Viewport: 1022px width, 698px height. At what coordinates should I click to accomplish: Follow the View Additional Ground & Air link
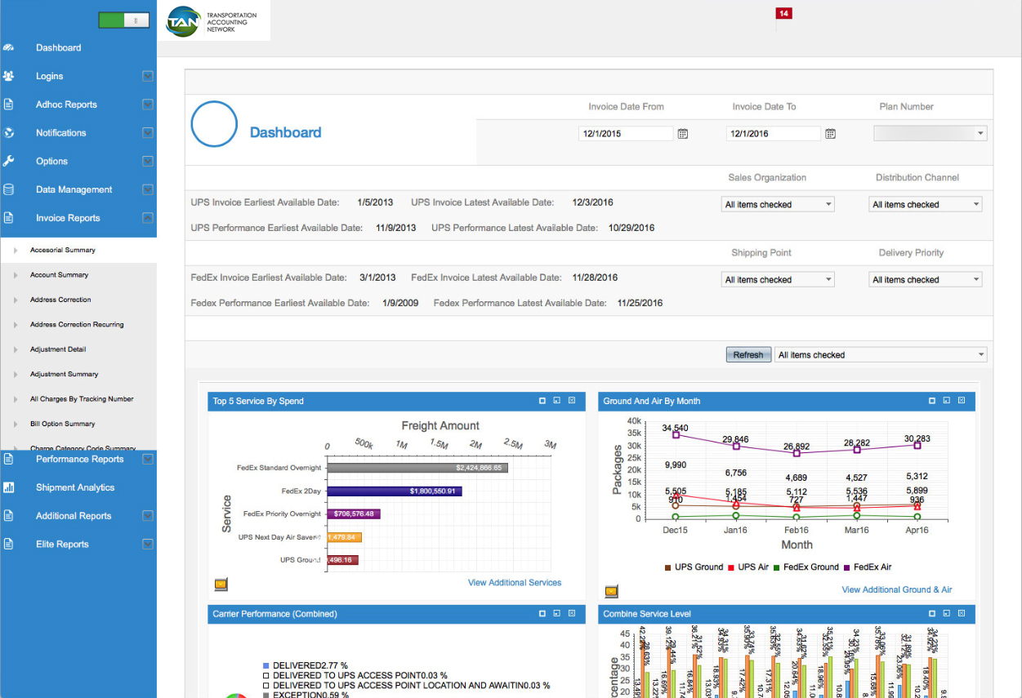point(897,589)
